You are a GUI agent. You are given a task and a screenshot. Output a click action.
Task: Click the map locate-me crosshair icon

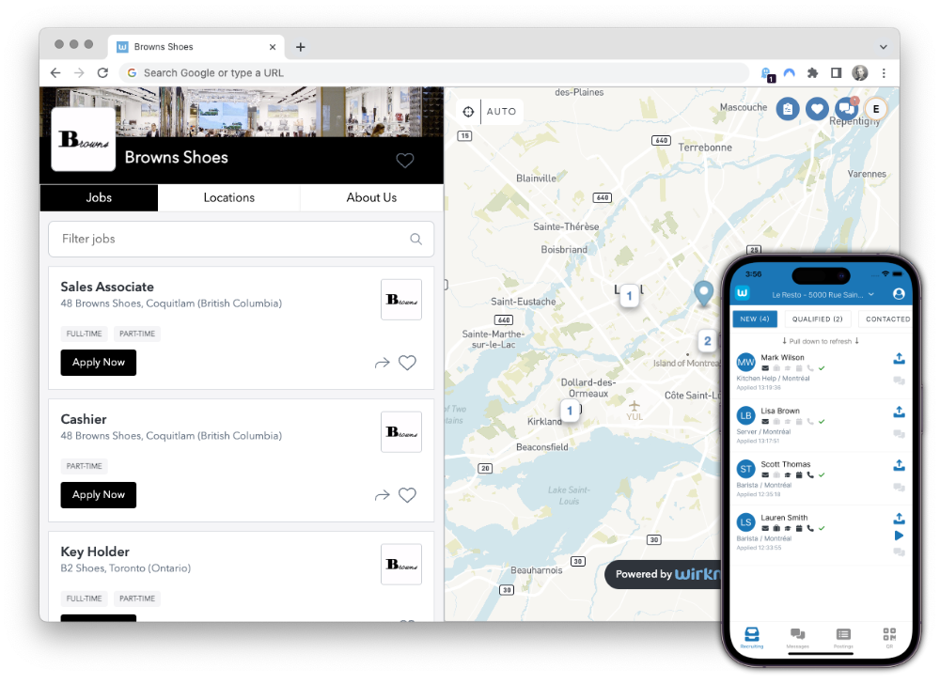pos(467,112)
